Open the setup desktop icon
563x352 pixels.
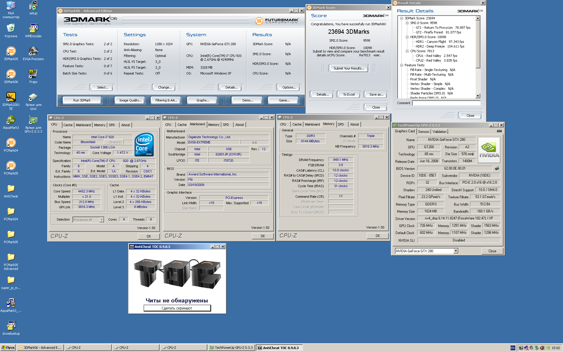click(x=33, y=8)
